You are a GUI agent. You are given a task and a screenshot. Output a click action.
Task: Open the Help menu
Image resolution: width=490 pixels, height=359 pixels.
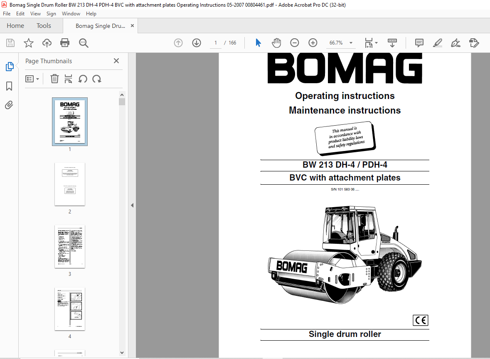point(91,14)
